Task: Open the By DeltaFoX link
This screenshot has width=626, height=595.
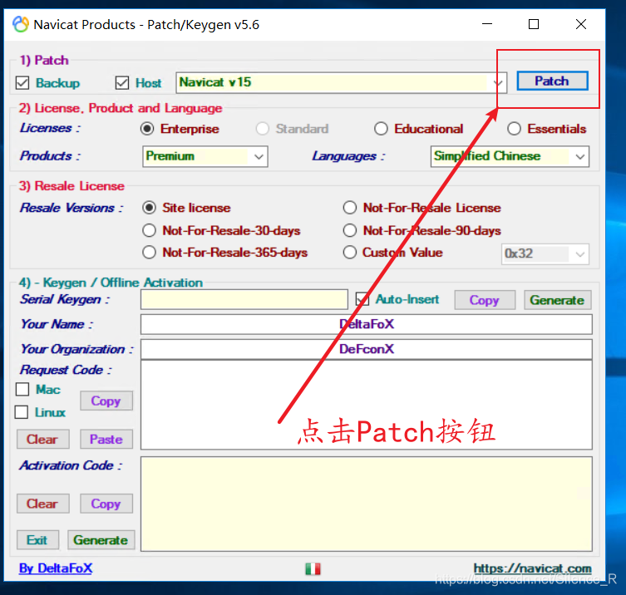Action: (x=56, y=568)
